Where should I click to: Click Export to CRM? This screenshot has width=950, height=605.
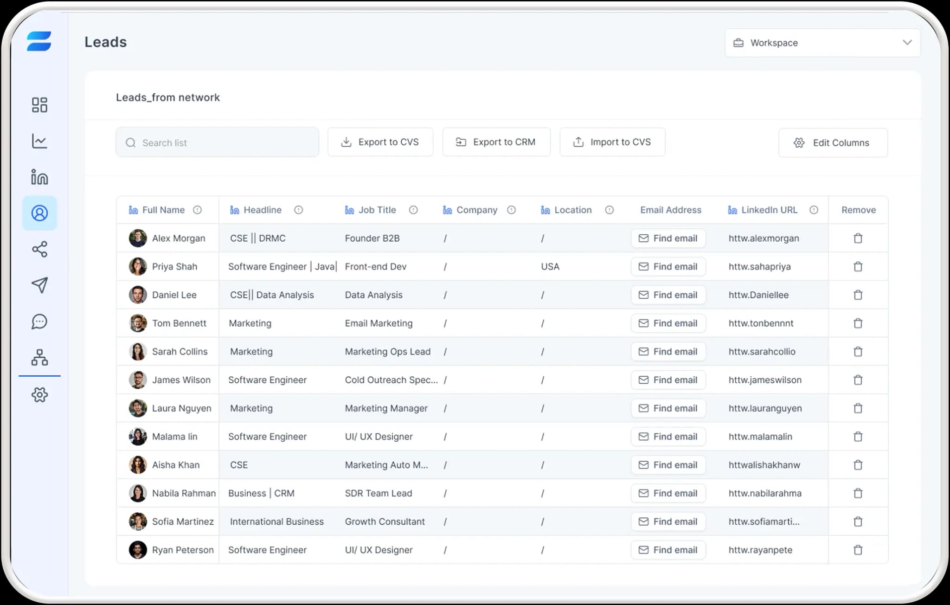tap(496, 142)
